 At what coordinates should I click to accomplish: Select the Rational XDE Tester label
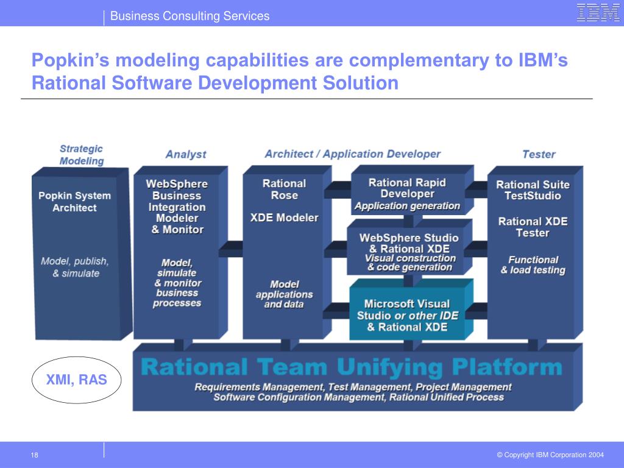533,227
